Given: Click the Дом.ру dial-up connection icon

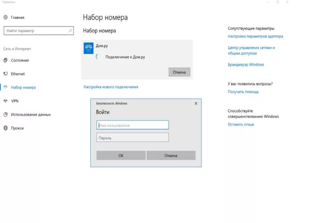Looking at the screenshot, I should [88, 48].
